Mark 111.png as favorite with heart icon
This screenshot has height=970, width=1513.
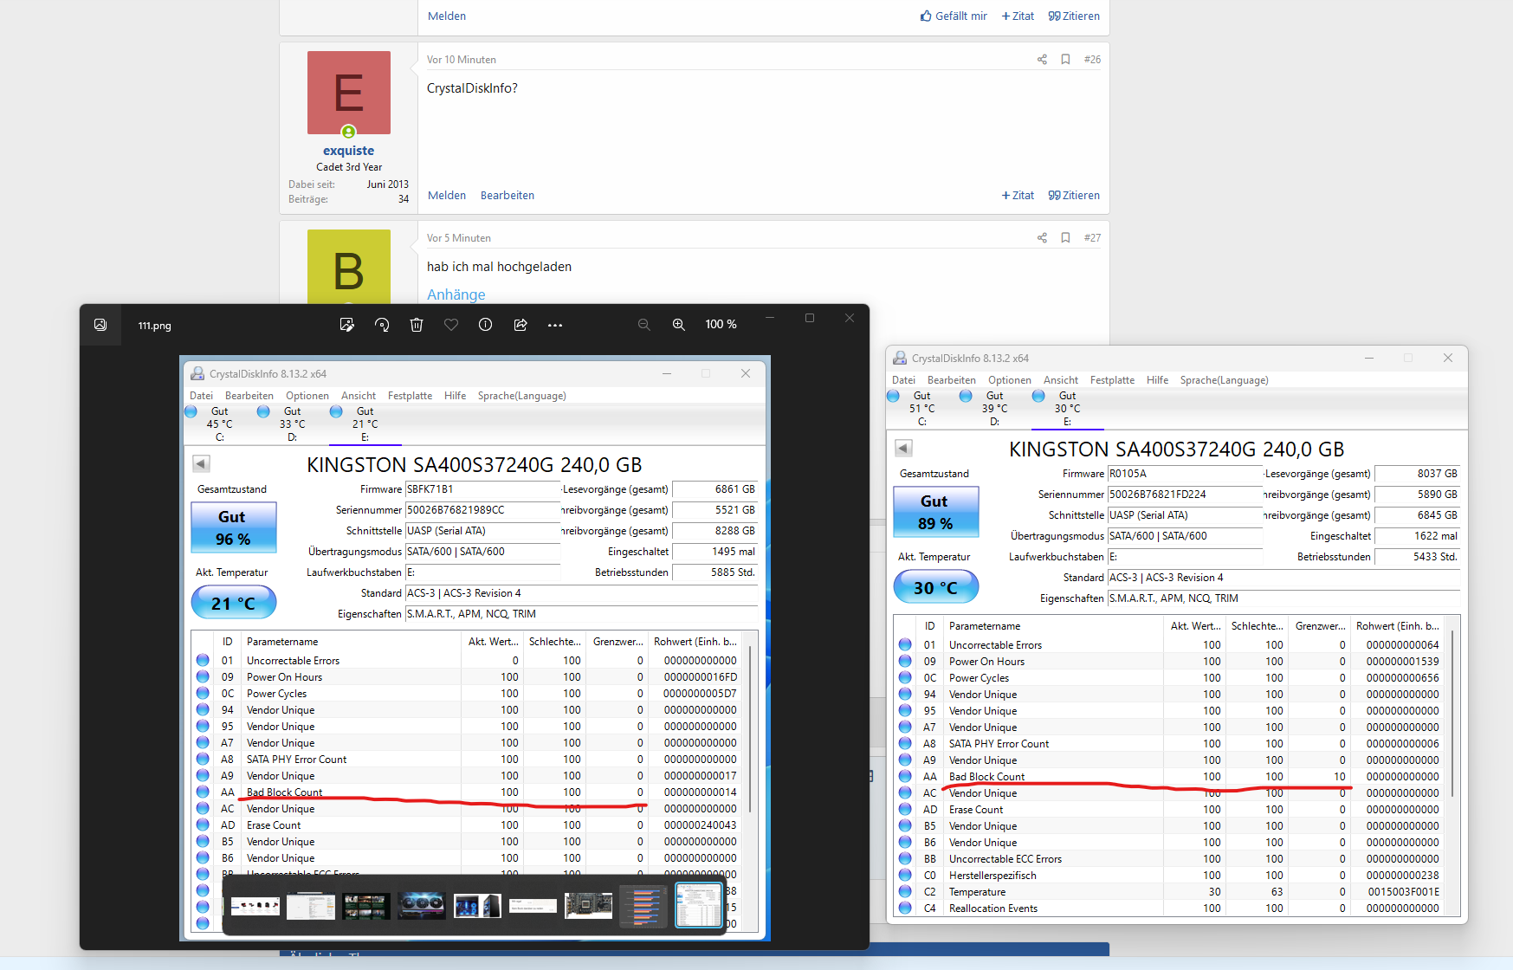click(451, 325)
